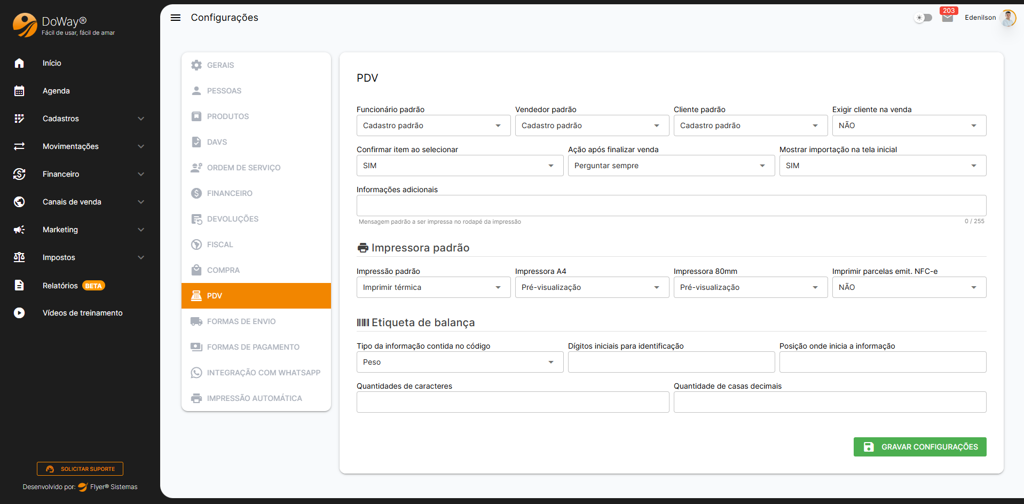This screenshot has width=1024, height=504.
Task: Open the hamburger menu icon
Action: click(176, 18)
